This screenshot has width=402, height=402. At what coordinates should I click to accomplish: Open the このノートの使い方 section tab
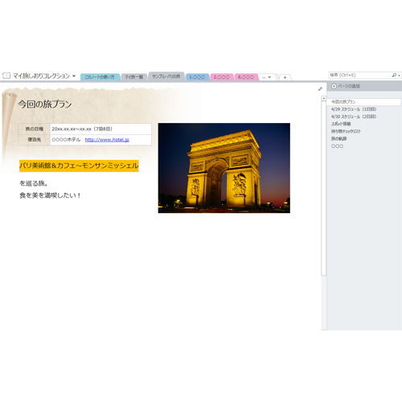click(x=100, y=77)
